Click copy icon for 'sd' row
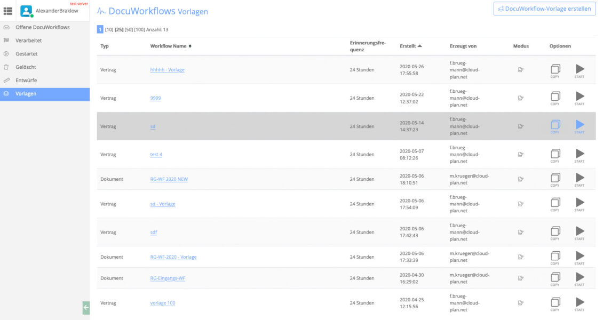The width and height of the screenshot is (603, 320). tap(555, 125)
